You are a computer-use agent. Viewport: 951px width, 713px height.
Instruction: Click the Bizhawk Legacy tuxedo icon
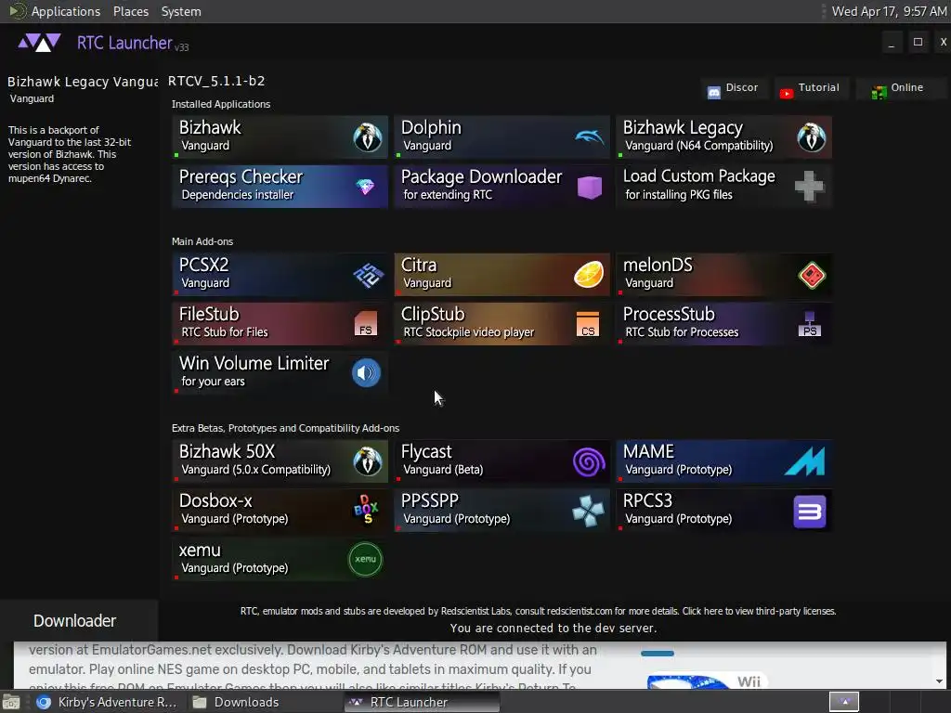(811, 137)
